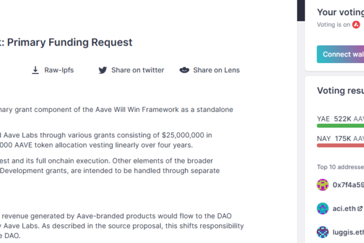Click the Raw-Ipfs download icon
Screen dimensions: 364x243
tap(35, 70)
